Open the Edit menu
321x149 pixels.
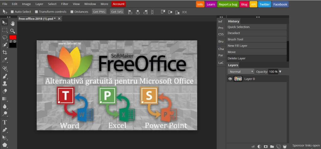(x=14, y=4)
